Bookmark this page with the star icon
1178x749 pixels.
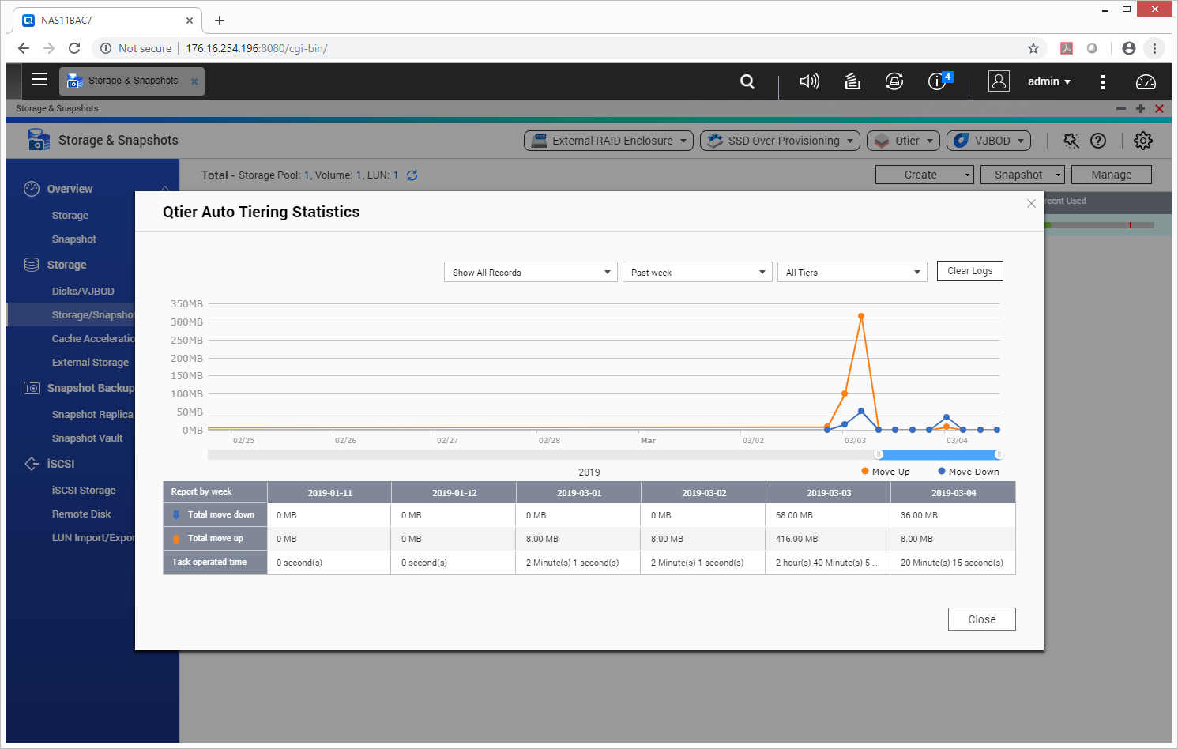point(1033,48)
